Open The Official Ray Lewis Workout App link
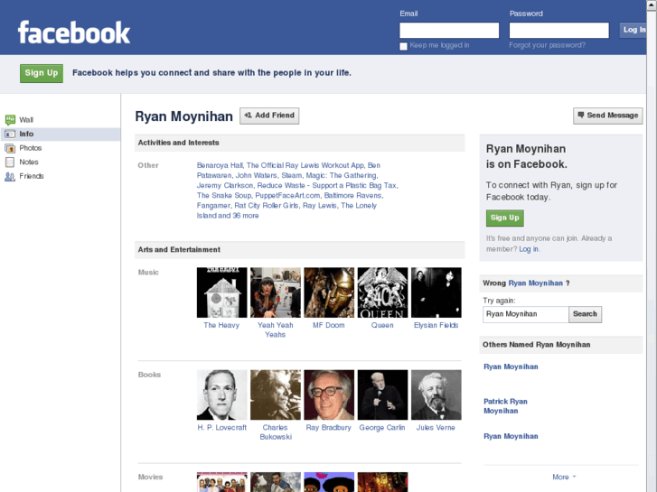The width and height of the screenshot is (657, 492). pos(305,165)
